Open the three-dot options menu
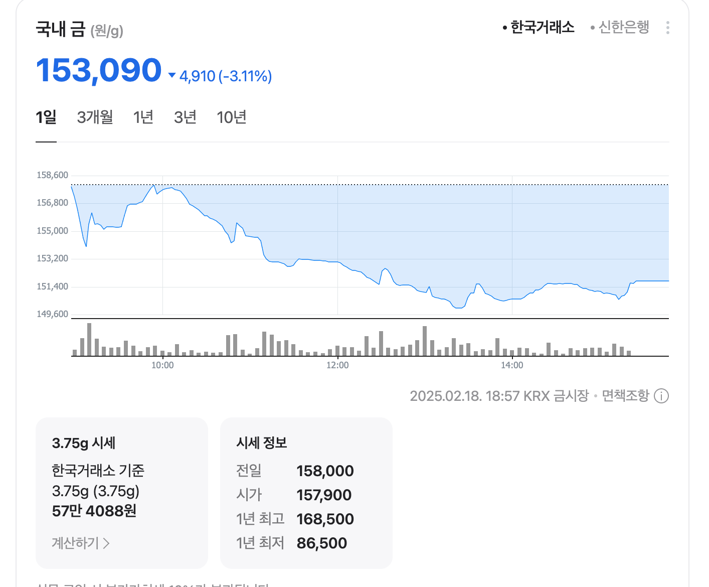 (x=667, y=28)
